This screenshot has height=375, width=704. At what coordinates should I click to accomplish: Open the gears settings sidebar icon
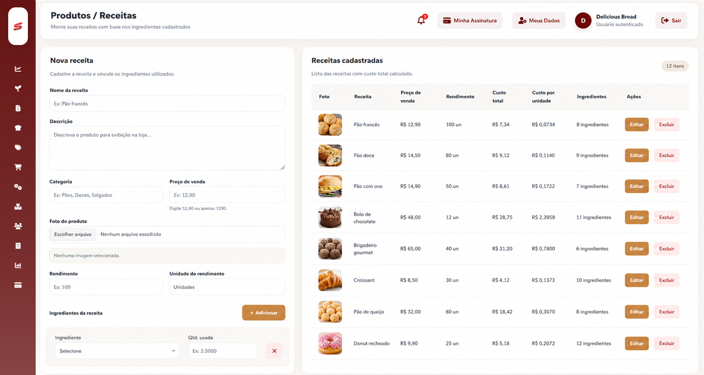18,187
